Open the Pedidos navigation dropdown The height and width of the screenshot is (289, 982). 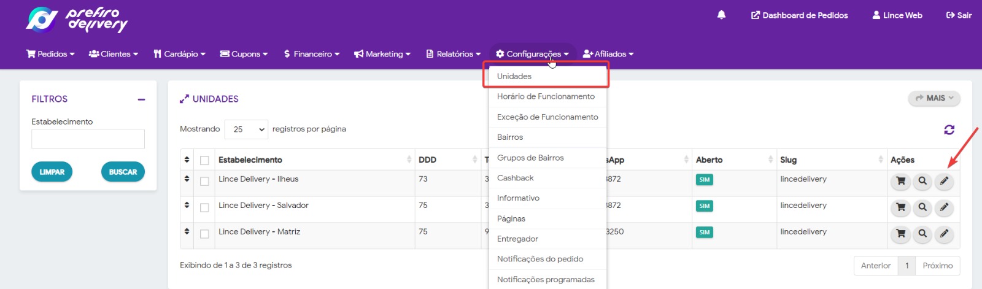pyautogui.click(x=50, y=54)
